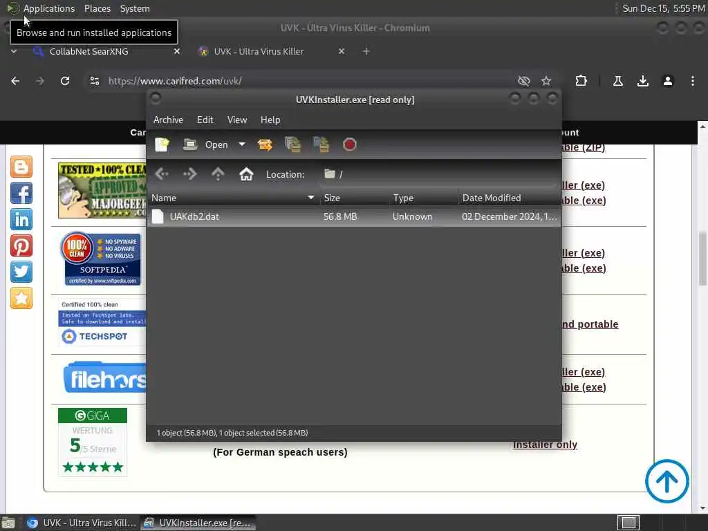Share page on LinkedIn

[21, 219]
